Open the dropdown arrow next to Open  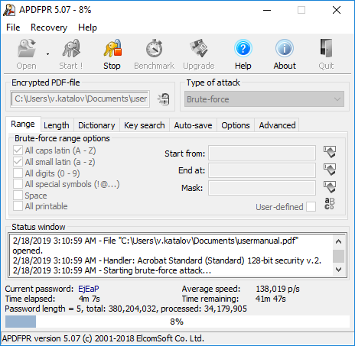[x=47, y=54]
